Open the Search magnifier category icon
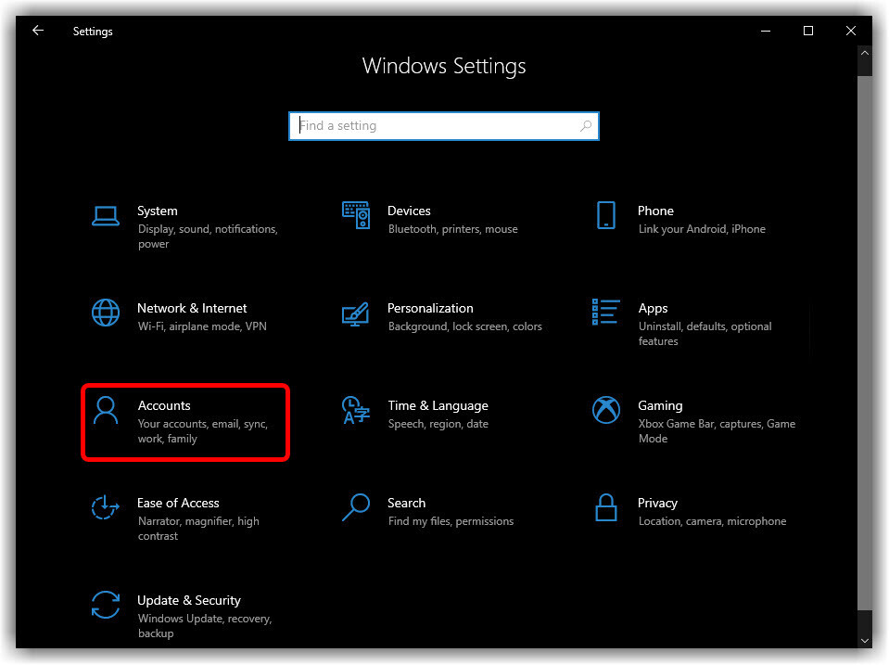 356,507
